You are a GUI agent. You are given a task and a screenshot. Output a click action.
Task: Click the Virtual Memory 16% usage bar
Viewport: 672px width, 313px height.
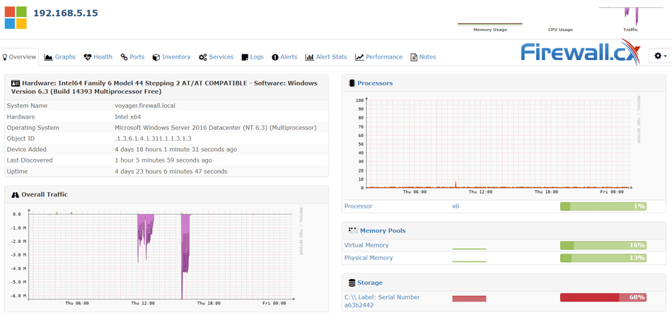[x=603, y=245]
